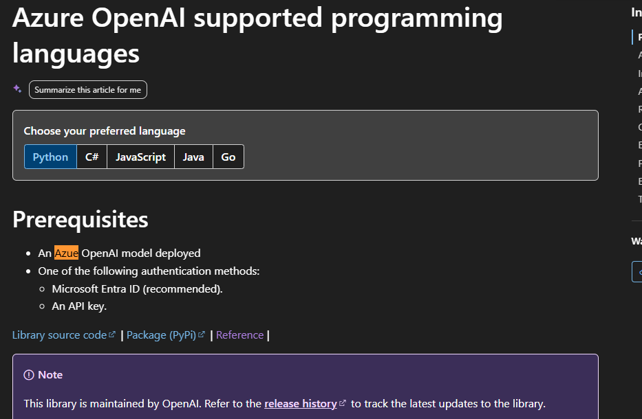Click the Choose your preferred language label
The width and height of the screenshot is (642, 419).
click(105, 131)
